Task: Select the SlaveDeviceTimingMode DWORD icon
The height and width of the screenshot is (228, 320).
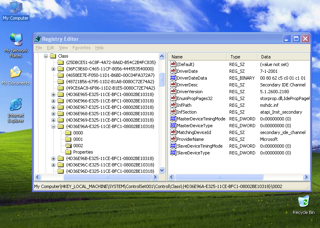Action: (x=173, y=146)
